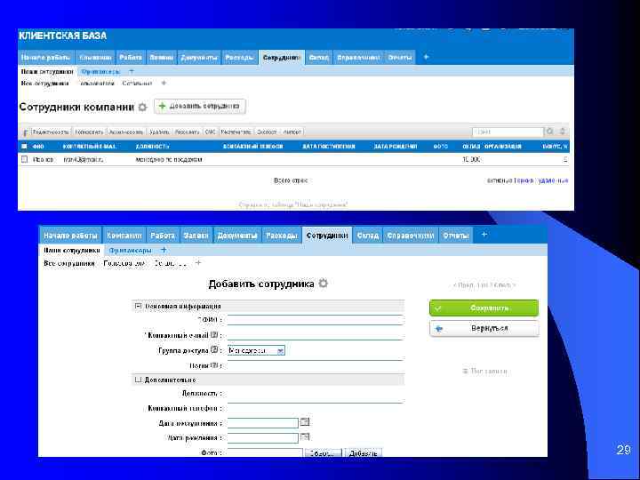Image resolution: width=640 pixels, height=480 pixels.
Task: Open "Компании" tab in add-employee form window
Action: (x=124, y=236)
